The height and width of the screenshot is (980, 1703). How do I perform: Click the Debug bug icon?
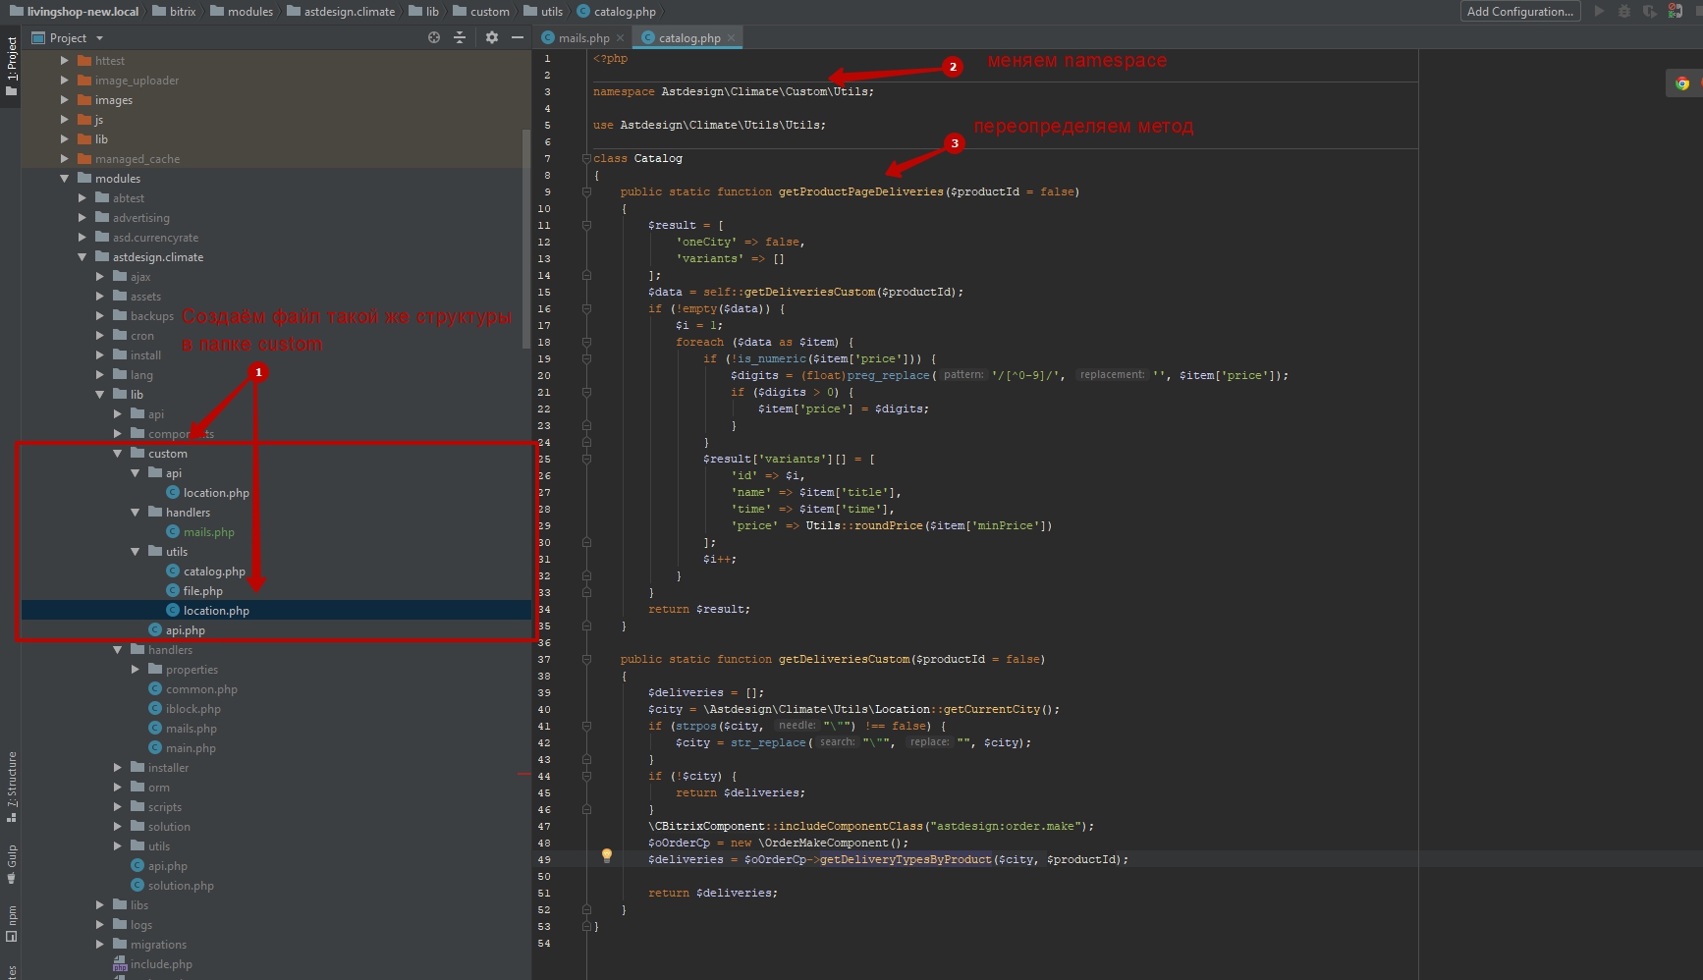click(x=1624, y=11)
